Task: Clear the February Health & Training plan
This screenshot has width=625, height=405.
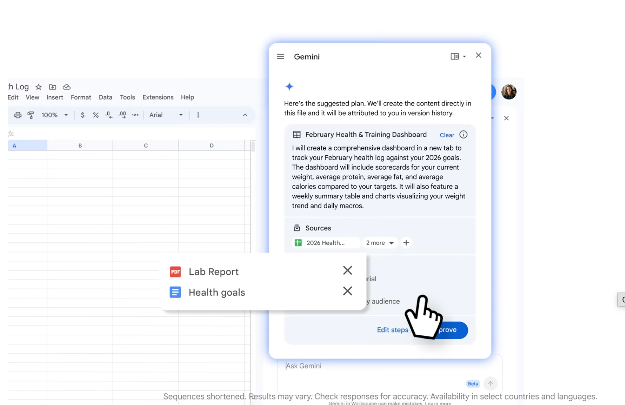Action: 447,135
